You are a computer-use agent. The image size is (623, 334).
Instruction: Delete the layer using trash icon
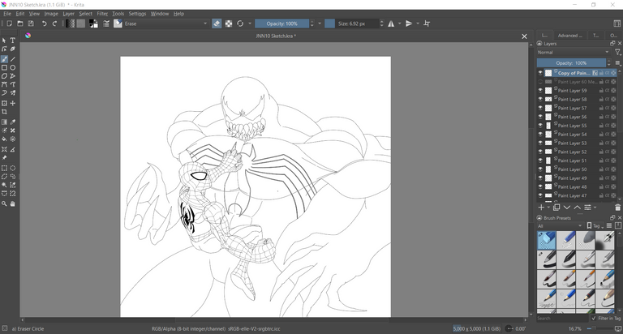point(617,208)
